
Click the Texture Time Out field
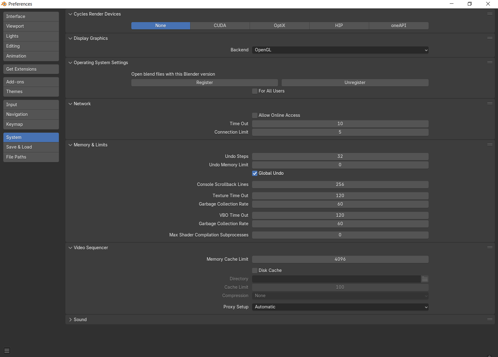tap(340, 196)
